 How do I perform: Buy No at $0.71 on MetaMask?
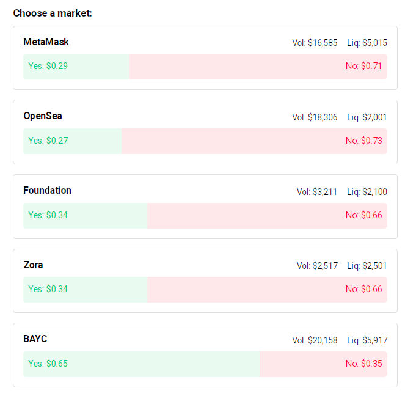coord(258,66)
